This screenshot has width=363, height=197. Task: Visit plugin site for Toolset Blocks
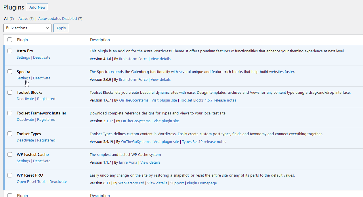[x=164, y=100]
